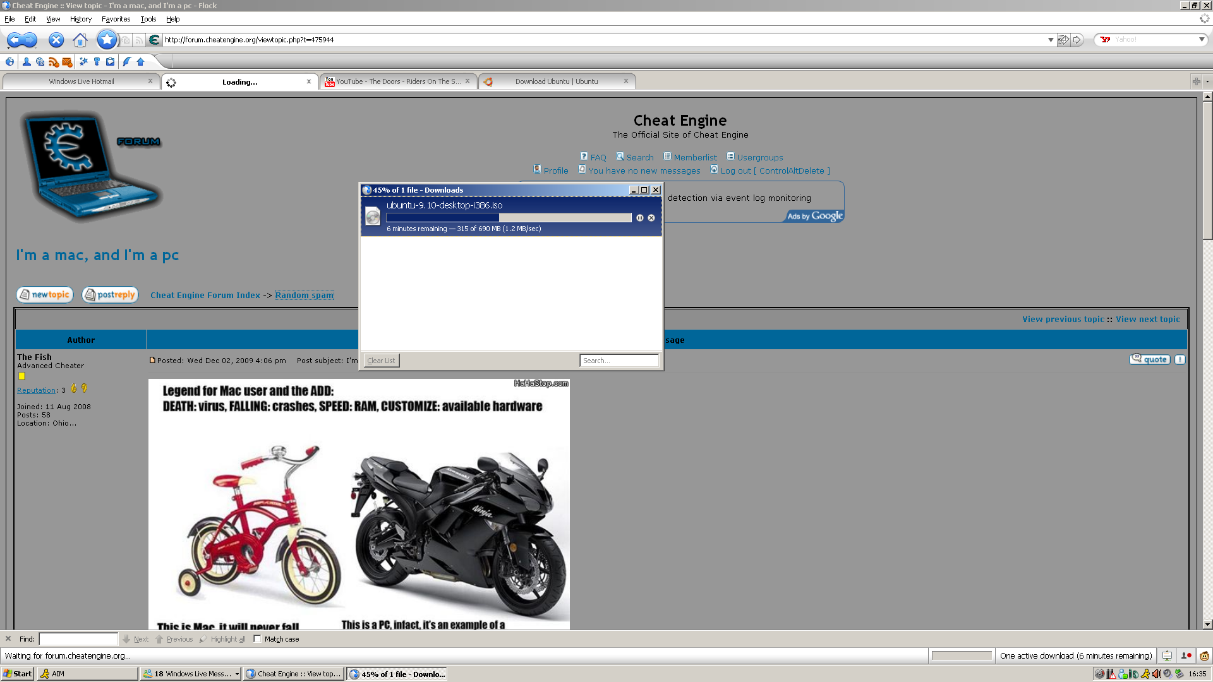1213x682 pixels.
Task: Click the AIM taskbar button
Action: tap(87, 674)
